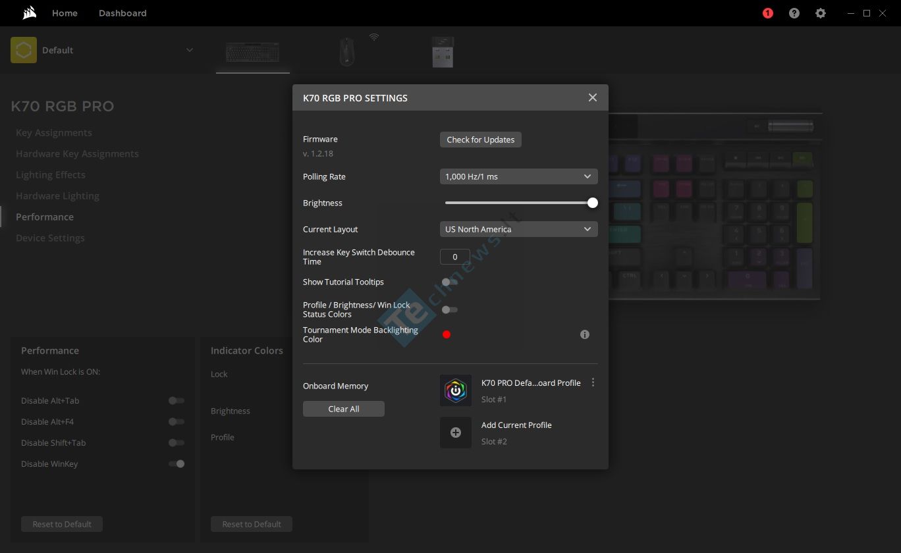
Task: Open the iCUE settings gear
Action: click(821, 13)
